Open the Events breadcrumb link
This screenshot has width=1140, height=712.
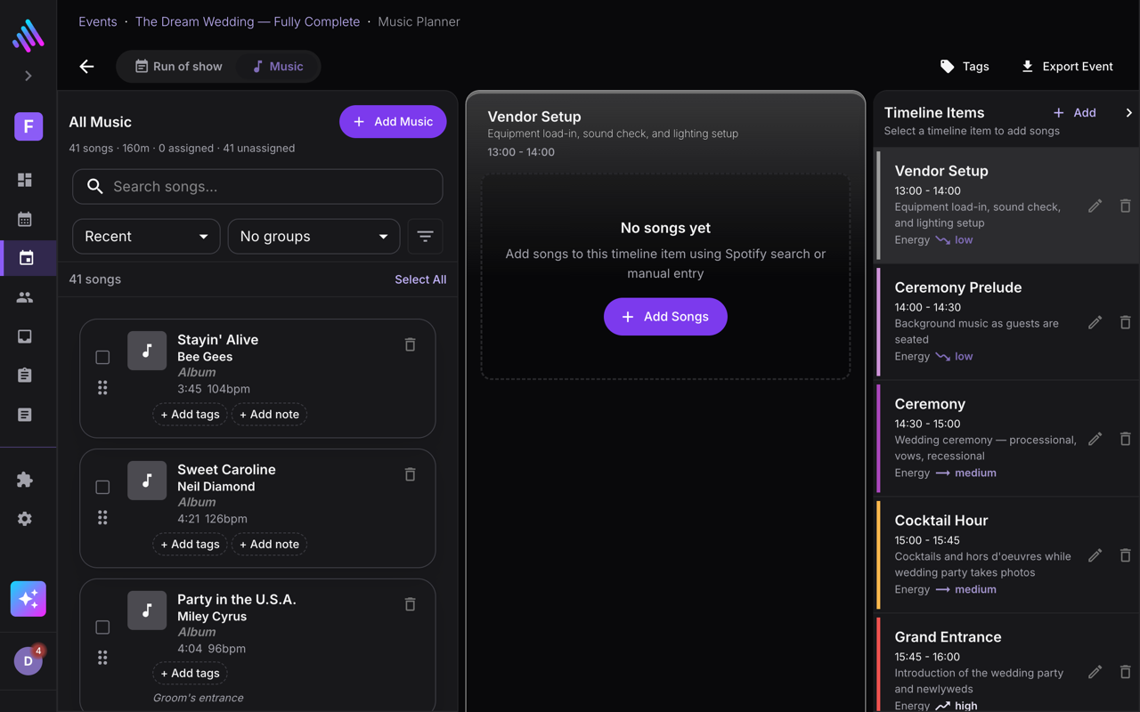pos(98,21)
